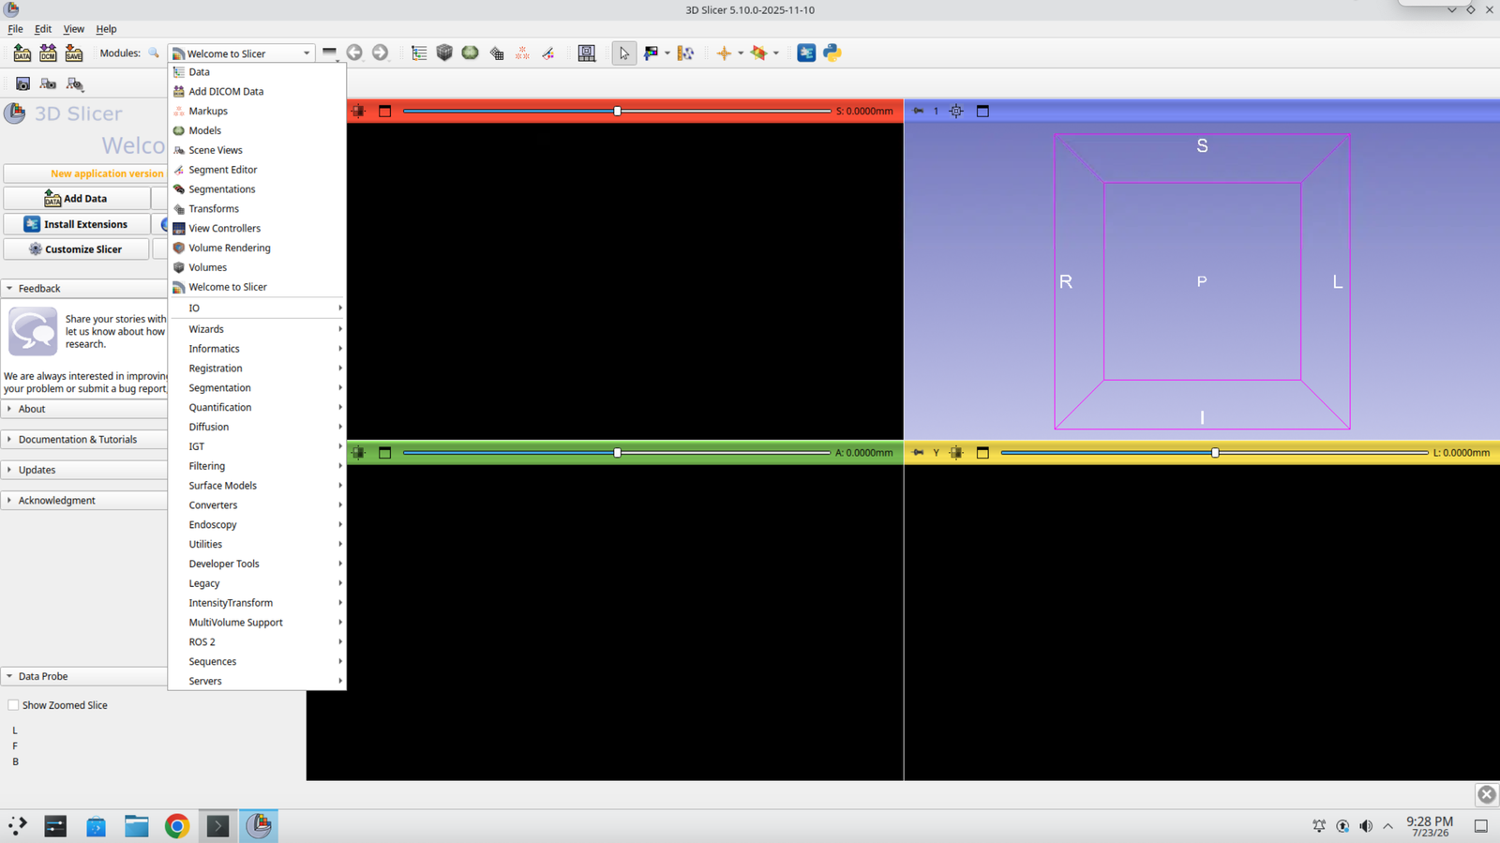Select Segment Editor from modules list
This screenshot has height=843, width=1500.
pyautogui.click(x=257, y=170)
